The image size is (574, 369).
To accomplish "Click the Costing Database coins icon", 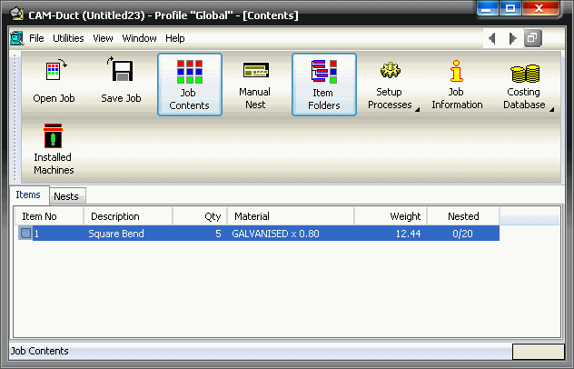I will [525, 73].
